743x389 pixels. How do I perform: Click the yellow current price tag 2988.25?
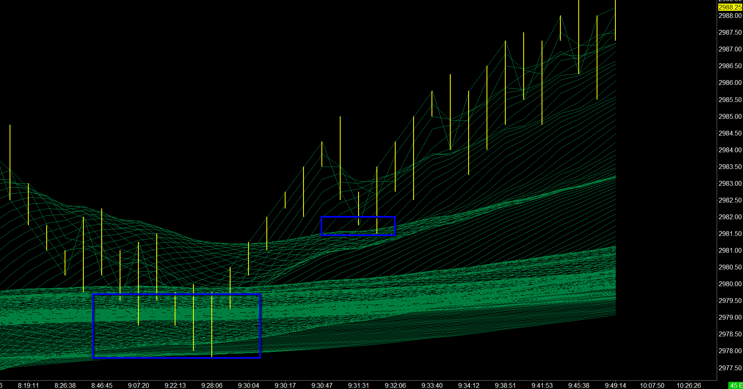click(x=730, y=7)
